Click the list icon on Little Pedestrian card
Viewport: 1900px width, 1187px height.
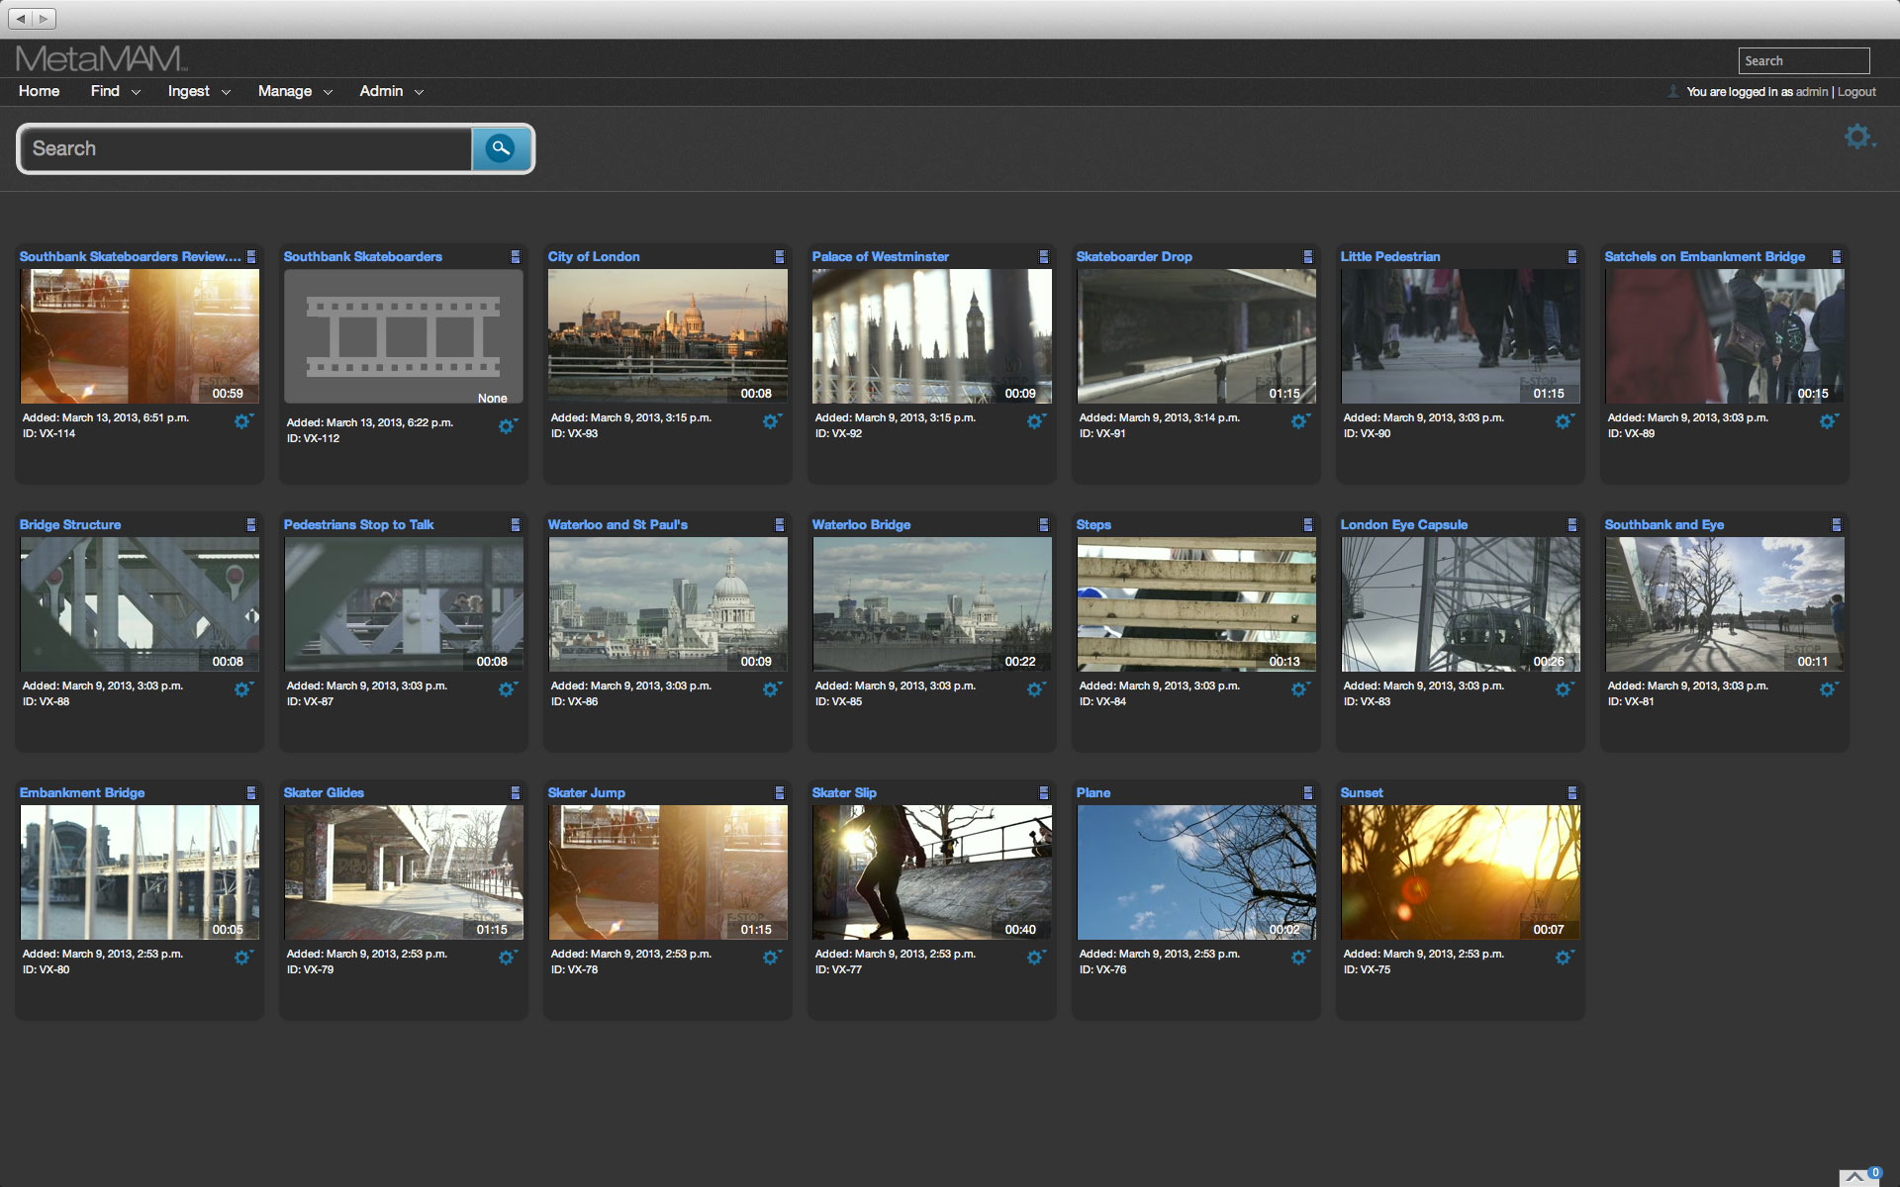pyautogui.click(x=1572, y=256)
